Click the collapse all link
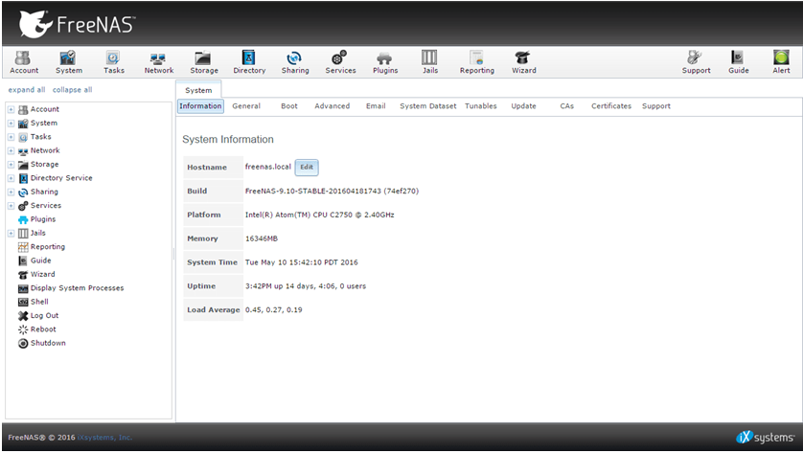 click(72, 90)
